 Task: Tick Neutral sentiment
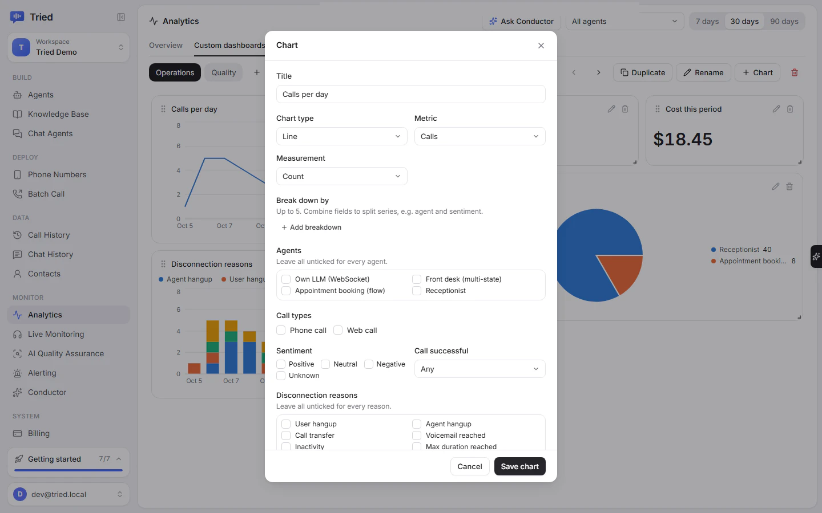pyautogui.click(x=325, y=364)
